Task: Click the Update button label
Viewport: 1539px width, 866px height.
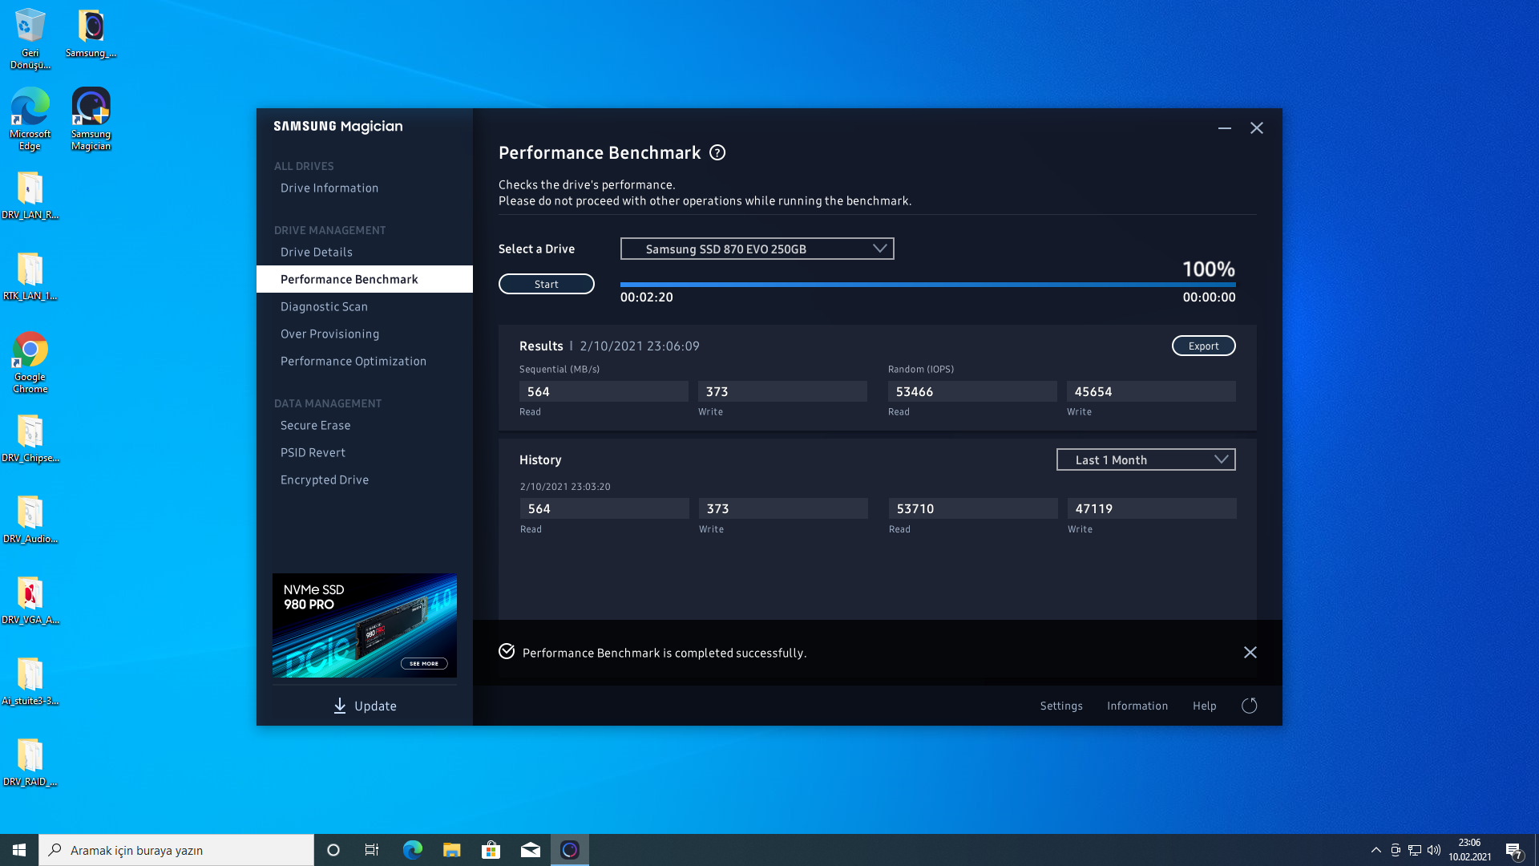Action: (376, 706)
